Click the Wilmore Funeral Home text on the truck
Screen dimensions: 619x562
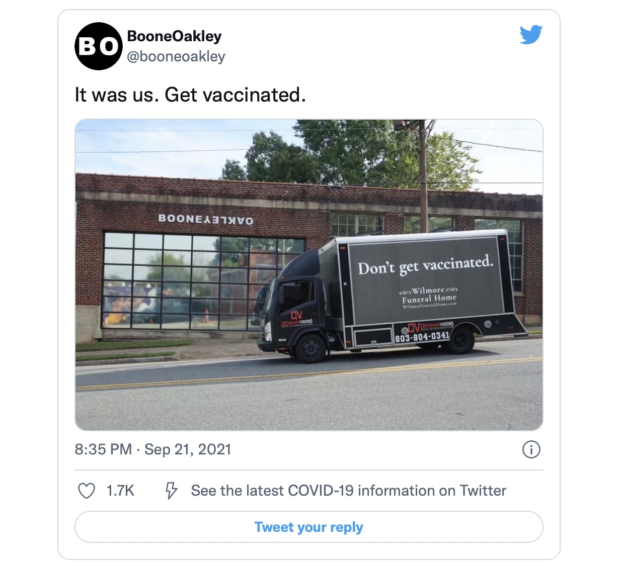[x=429, y=296]
